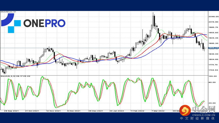Click the 1835.00 price axis label
Image resolution: width=219 pixels, height=123 pixels.
point(213,54)
